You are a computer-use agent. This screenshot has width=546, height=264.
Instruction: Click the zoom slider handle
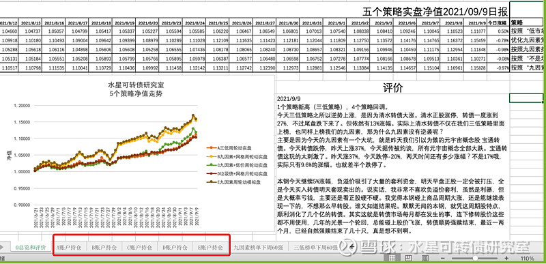tap(475, 258)
